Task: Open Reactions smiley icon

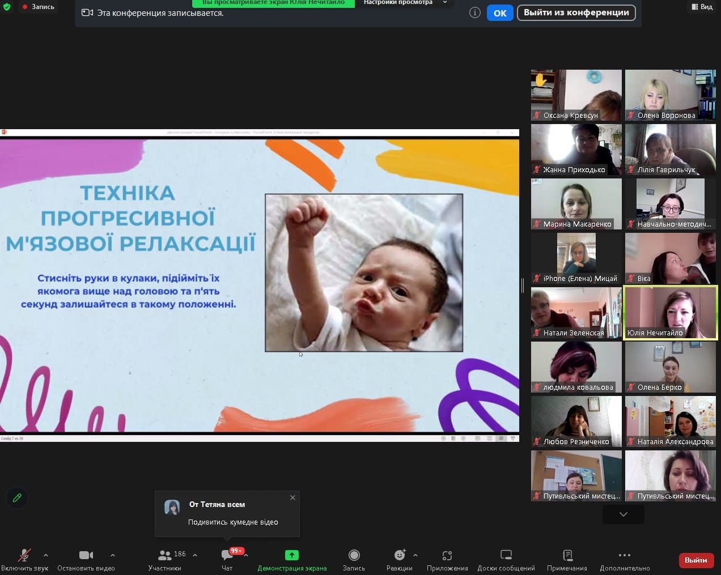Action: pos(400,555)
